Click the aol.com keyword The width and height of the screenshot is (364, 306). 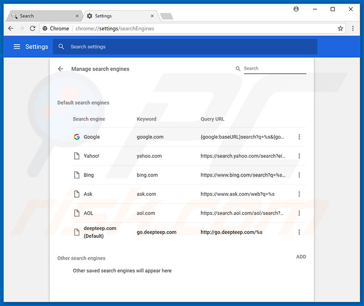[x=146, y=213]
